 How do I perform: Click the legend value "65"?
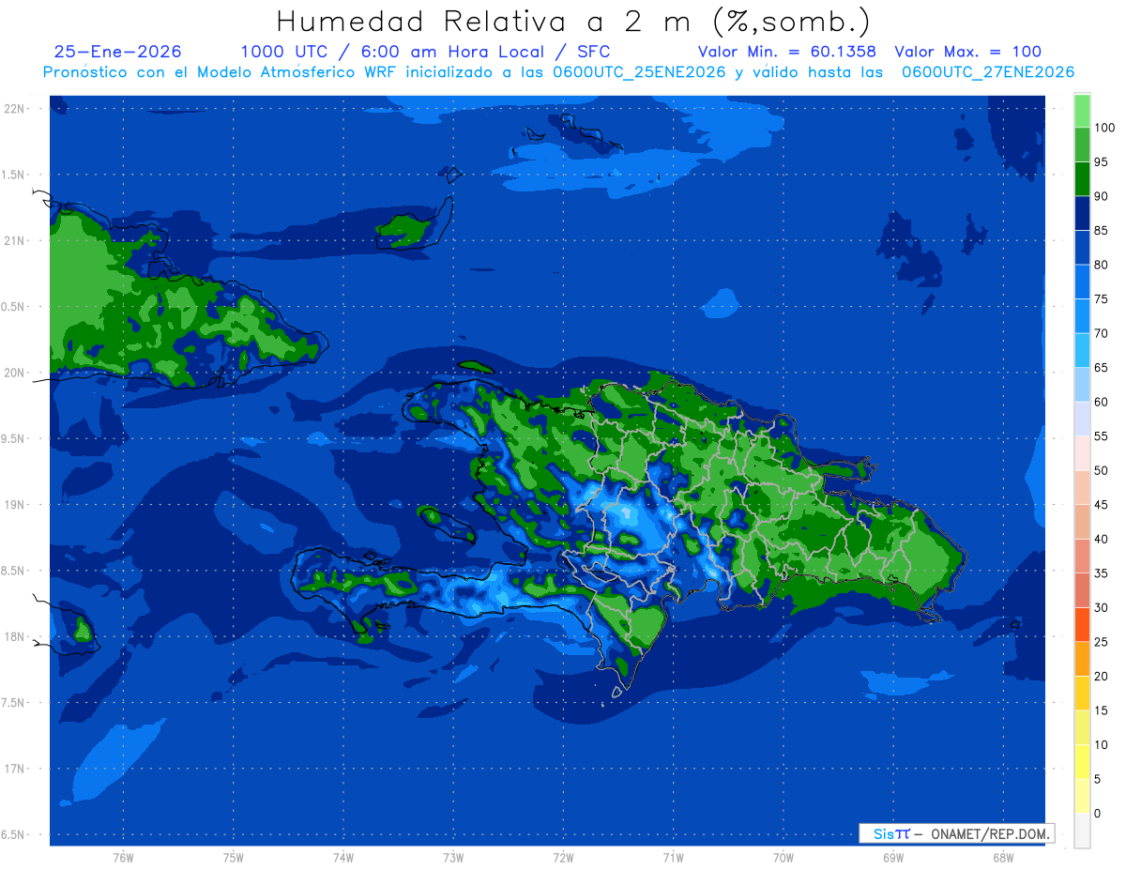[1102, 368]
